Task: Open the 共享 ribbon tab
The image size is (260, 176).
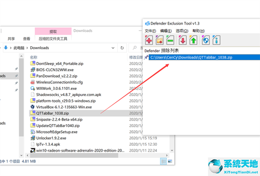Action: coord(11,39)
